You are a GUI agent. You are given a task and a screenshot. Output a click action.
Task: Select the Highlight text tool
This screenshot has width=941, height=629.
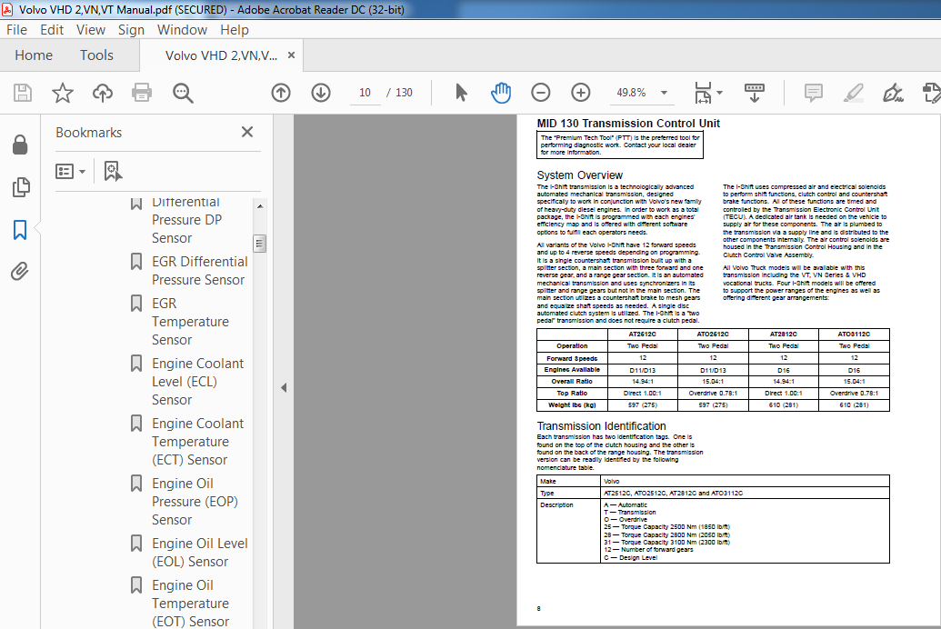(853, 93)
